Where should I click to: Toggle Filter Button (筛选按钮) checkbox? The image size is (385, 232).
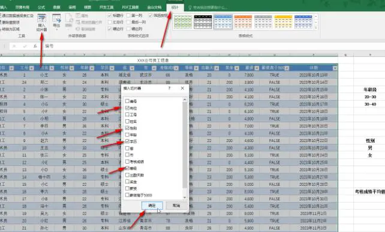[x=151, y=16]
